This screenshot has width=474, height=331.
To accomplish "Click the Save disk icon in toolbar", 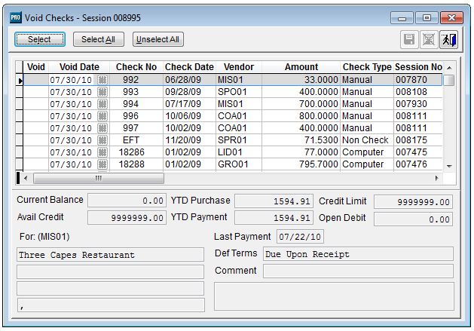I will point(409,39).
